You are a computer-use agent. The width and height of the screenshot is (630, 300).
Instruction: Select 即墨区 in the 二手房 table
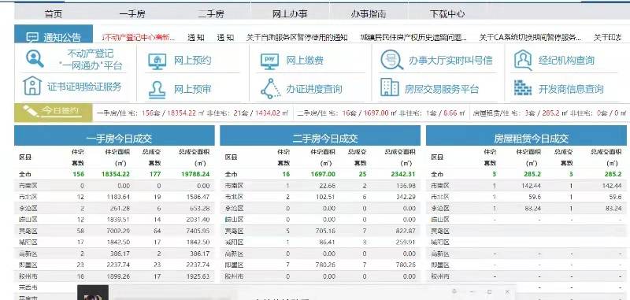click(x=234, y=265)
